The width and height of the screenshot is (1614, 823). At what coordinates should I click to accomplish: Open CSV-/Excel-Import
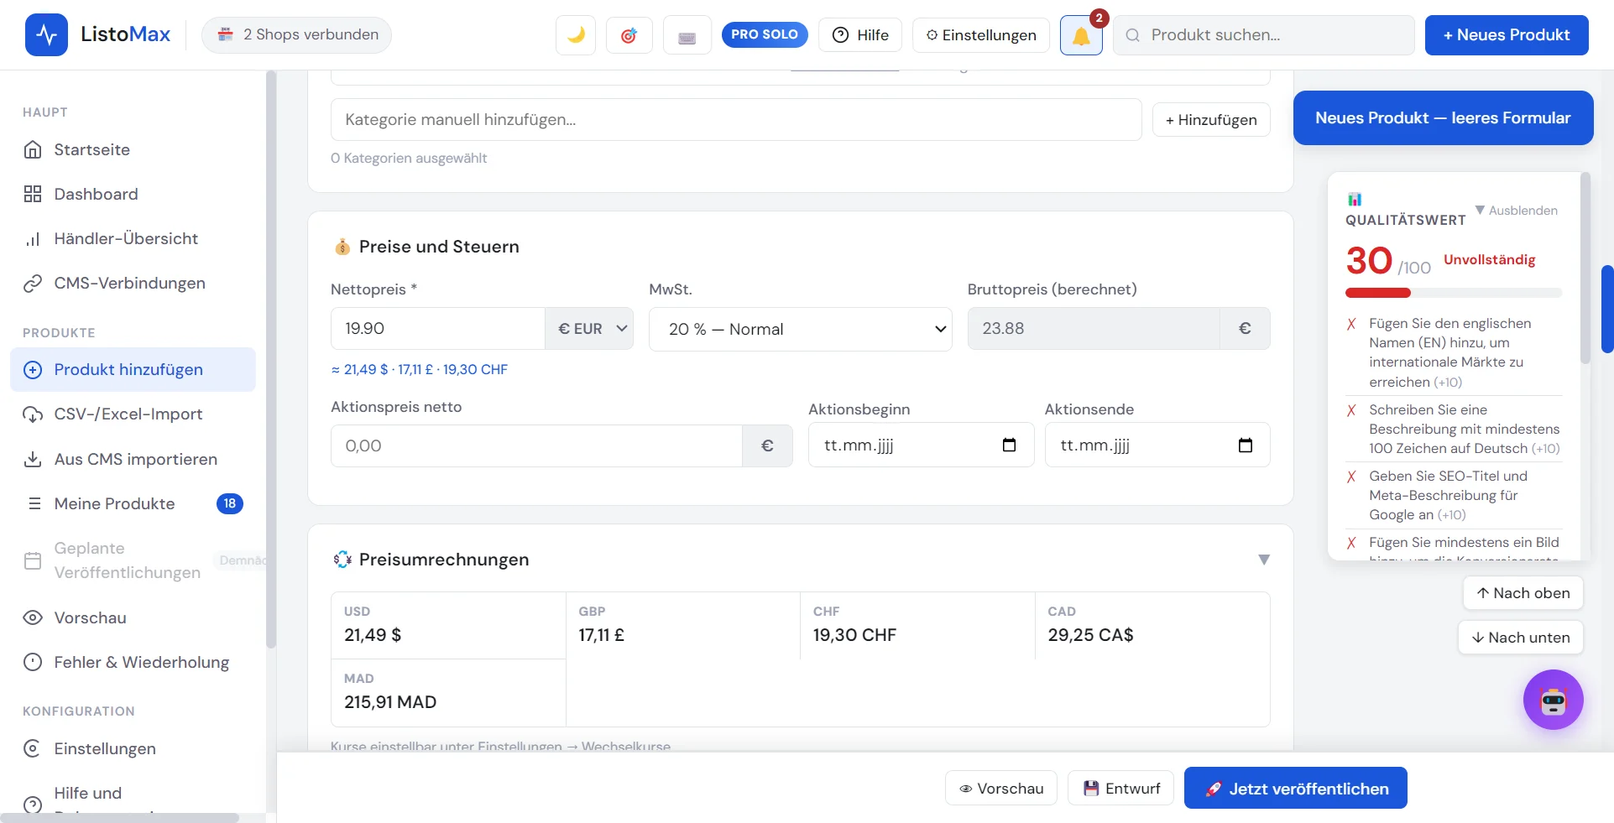[x=133, y=414]
